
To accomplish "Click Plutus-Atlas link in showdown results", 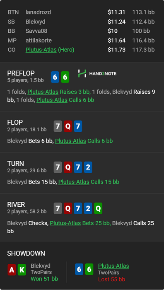I will (x=113, y=266).
